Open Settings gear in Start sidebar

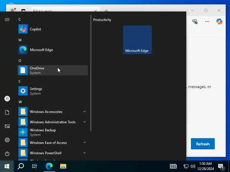point(7,140)
